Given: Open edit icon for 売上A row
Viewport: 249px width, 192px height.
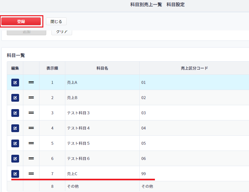Looking at the screenshot, I should (x=15, y=83).
